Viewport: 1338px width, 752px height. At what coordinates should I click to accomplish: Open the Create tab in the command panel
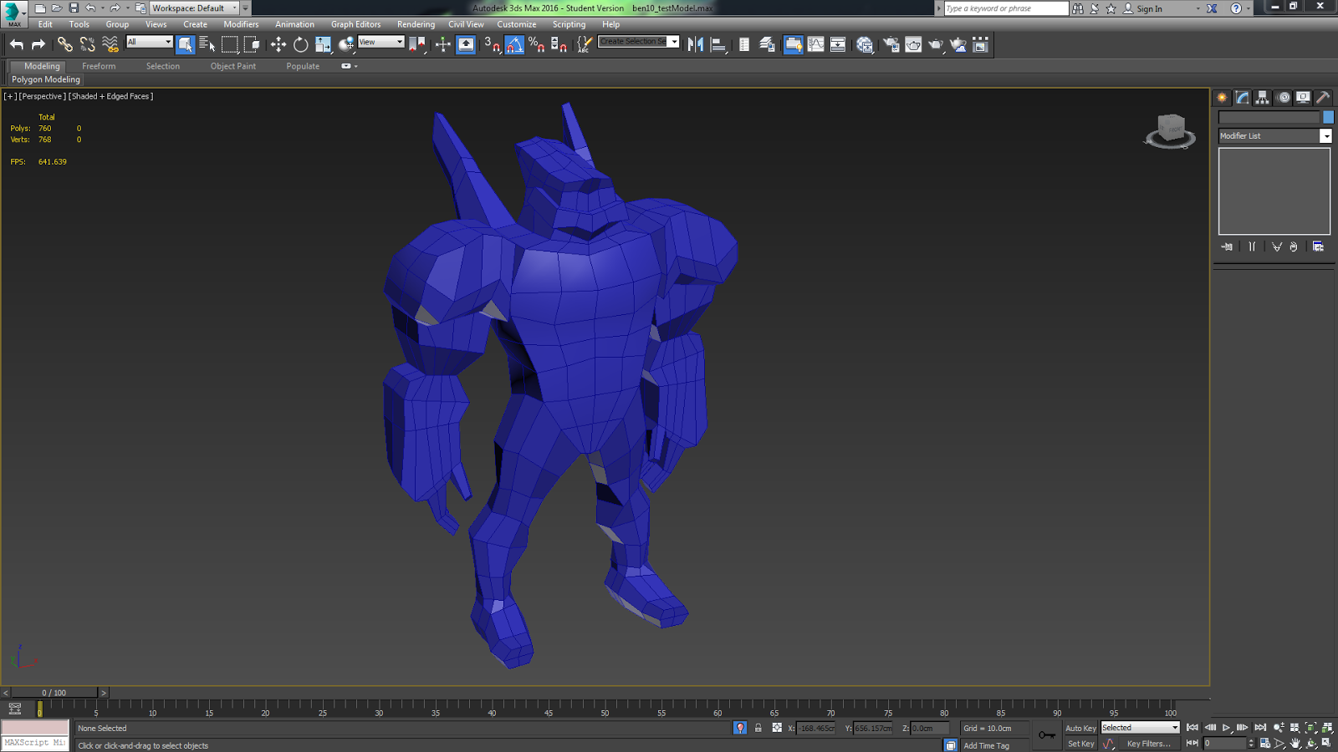point(1222,98)
